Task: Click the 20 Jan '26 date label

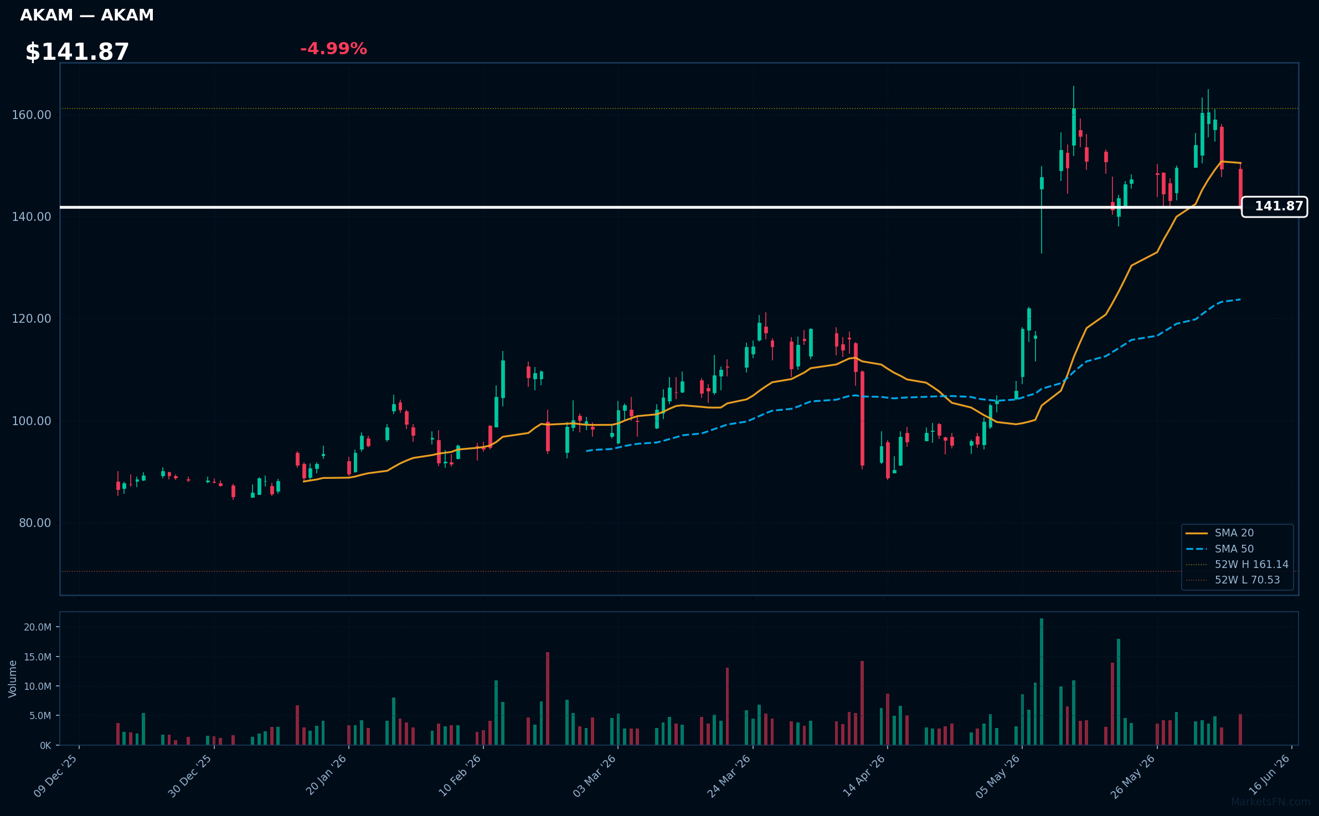Action: pyautogui.click(x=326, y=776)
